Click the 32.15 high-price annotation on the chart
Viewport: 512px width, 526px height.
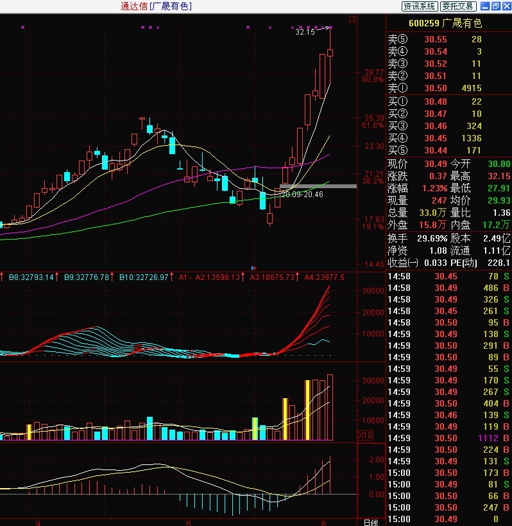[305, 32]
